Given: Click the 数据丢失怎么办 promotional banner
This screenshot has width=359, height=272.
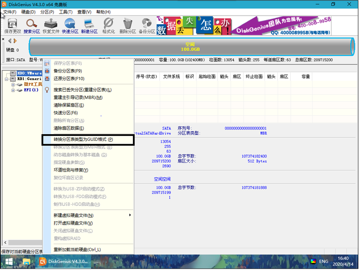Looking at the screenshot, I should click(x=194, y=26).
